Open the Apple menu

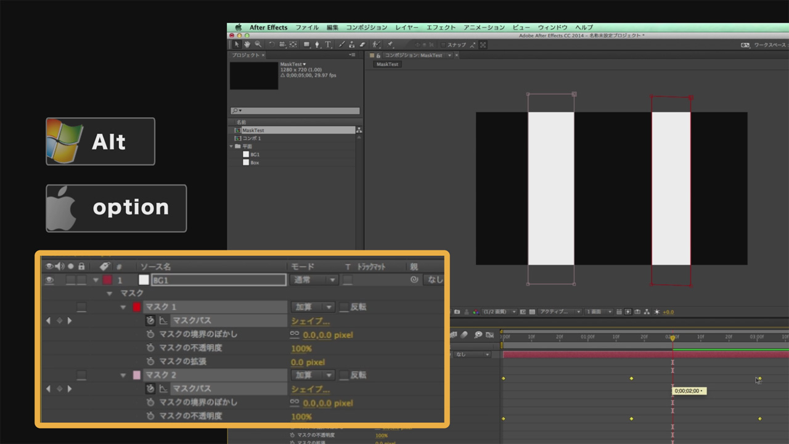tap(238, 27)
